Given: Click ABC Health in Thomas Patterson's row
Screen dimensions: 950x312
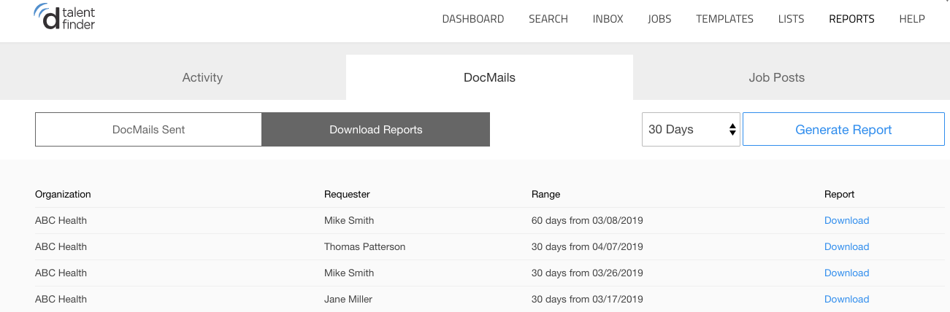Looking at the screenshot, I should pyautogui.click(x=61, y=246).
